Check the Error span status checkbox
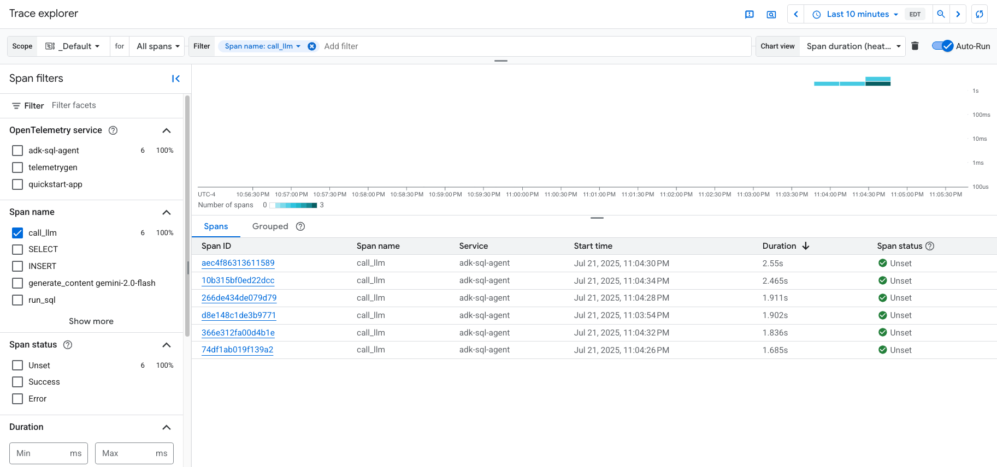 click(x=17, y=399)
